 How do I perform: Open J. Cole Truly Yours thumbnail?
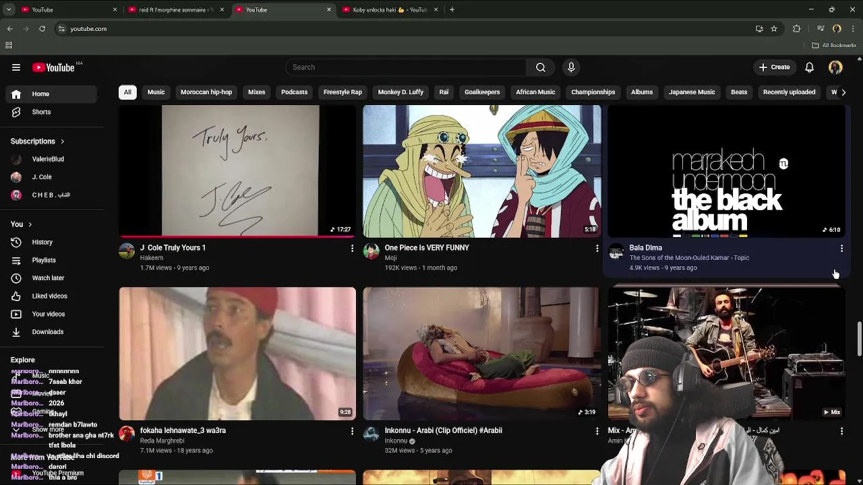(x=237, y=171)
